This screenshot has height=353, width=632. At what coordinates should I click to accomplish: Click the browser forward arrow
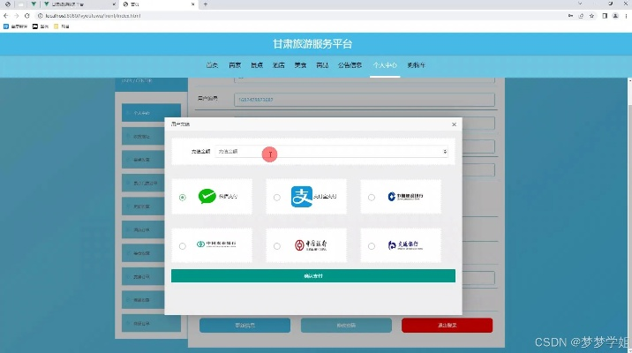click(17, 16)
